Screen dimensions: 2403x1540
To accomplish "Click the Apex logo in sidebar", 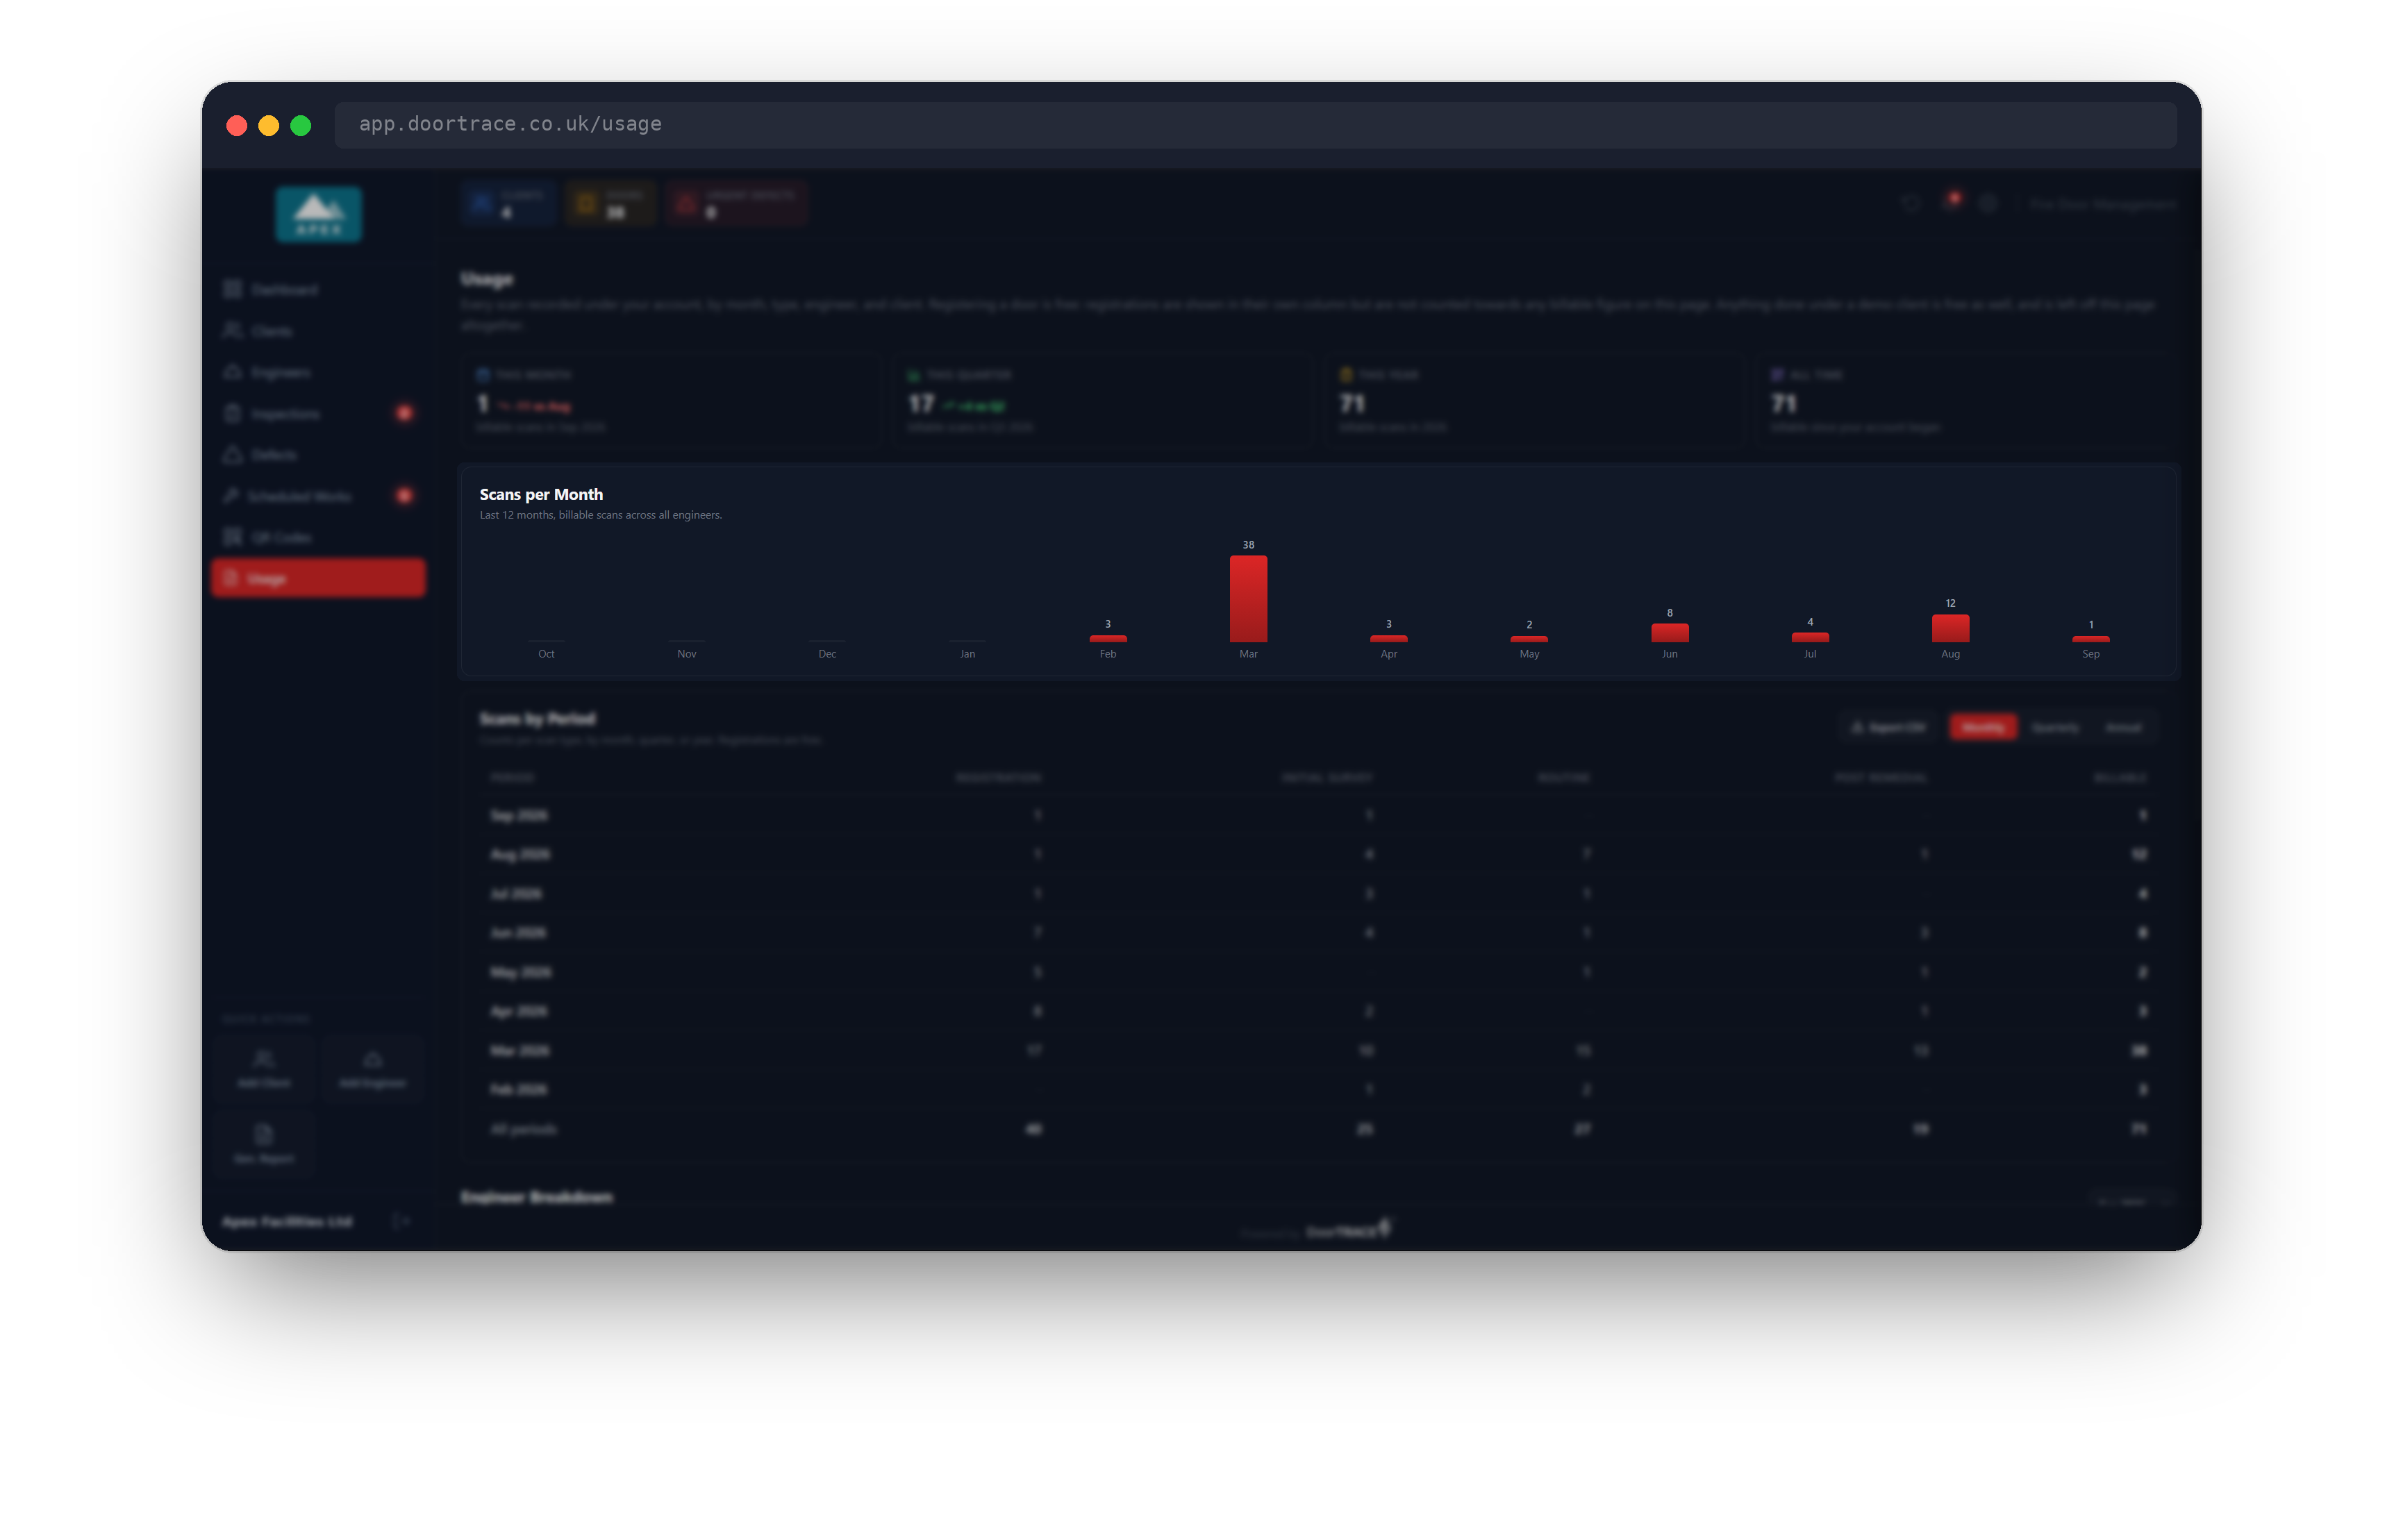I will (319, 214).
